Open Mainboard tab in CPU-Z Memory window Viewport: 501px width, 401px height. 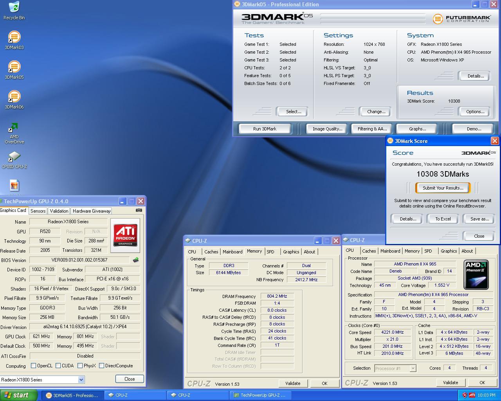pos(232,252)
